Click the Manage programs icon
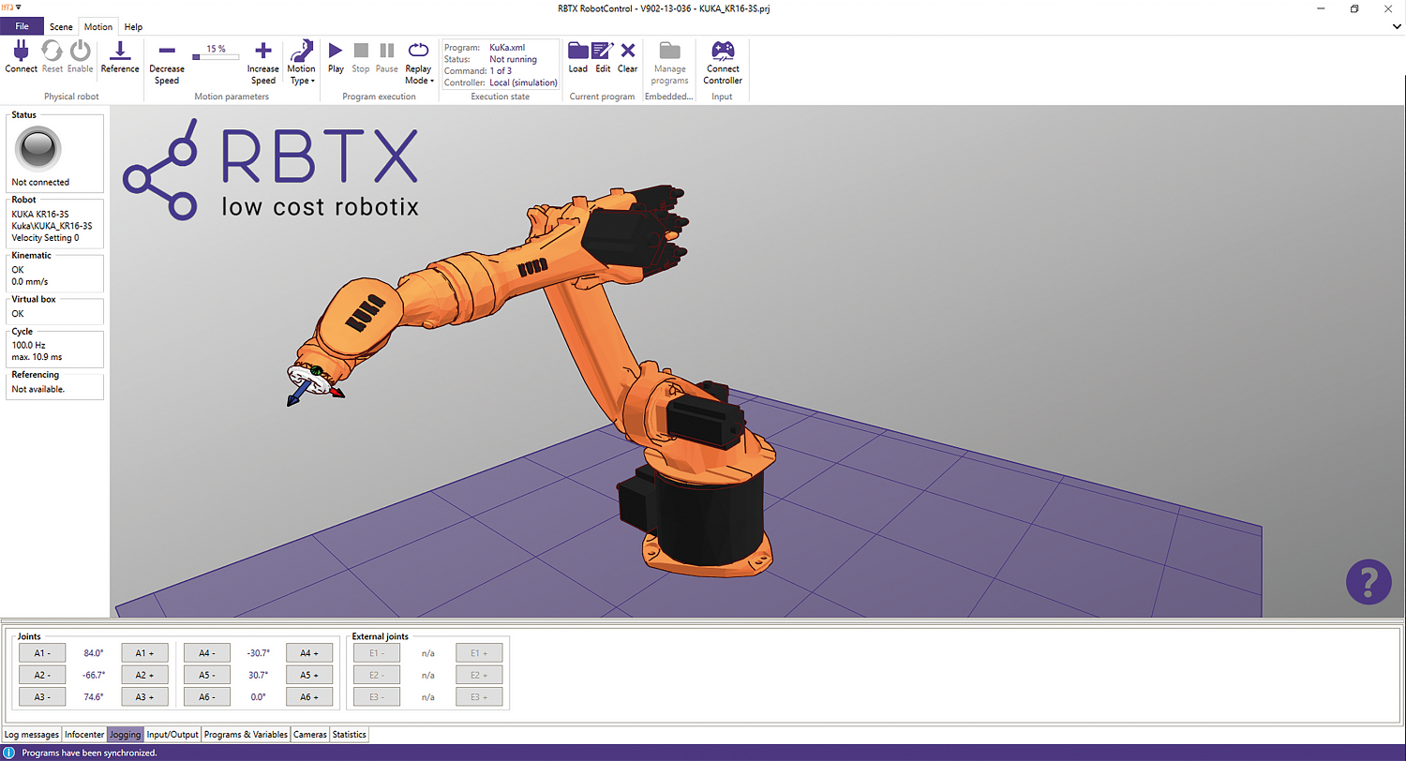 pyautogui.click(x=670, y=51)
